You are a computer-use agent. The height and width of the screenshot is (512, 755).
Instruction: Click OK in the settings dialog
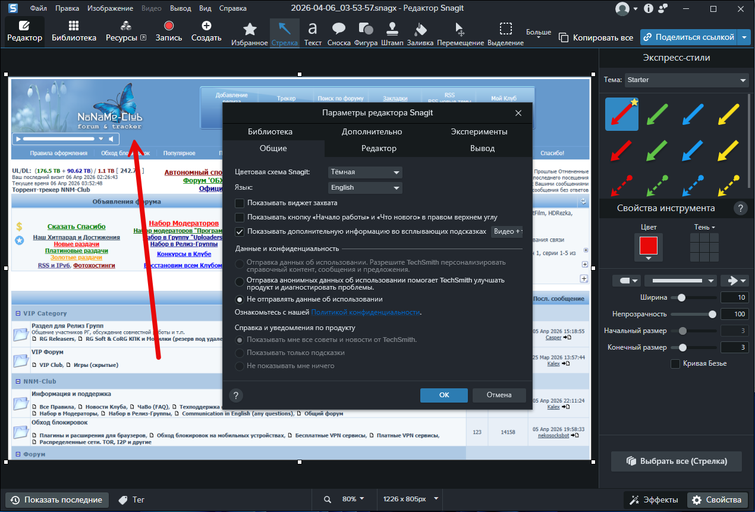click(444, 395)
